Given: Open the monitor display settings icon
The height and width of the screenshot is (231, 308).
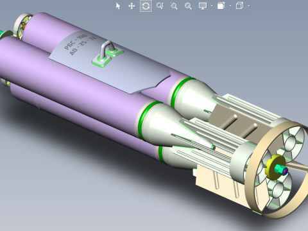Looking at the screenshot, I should point(202,6).
